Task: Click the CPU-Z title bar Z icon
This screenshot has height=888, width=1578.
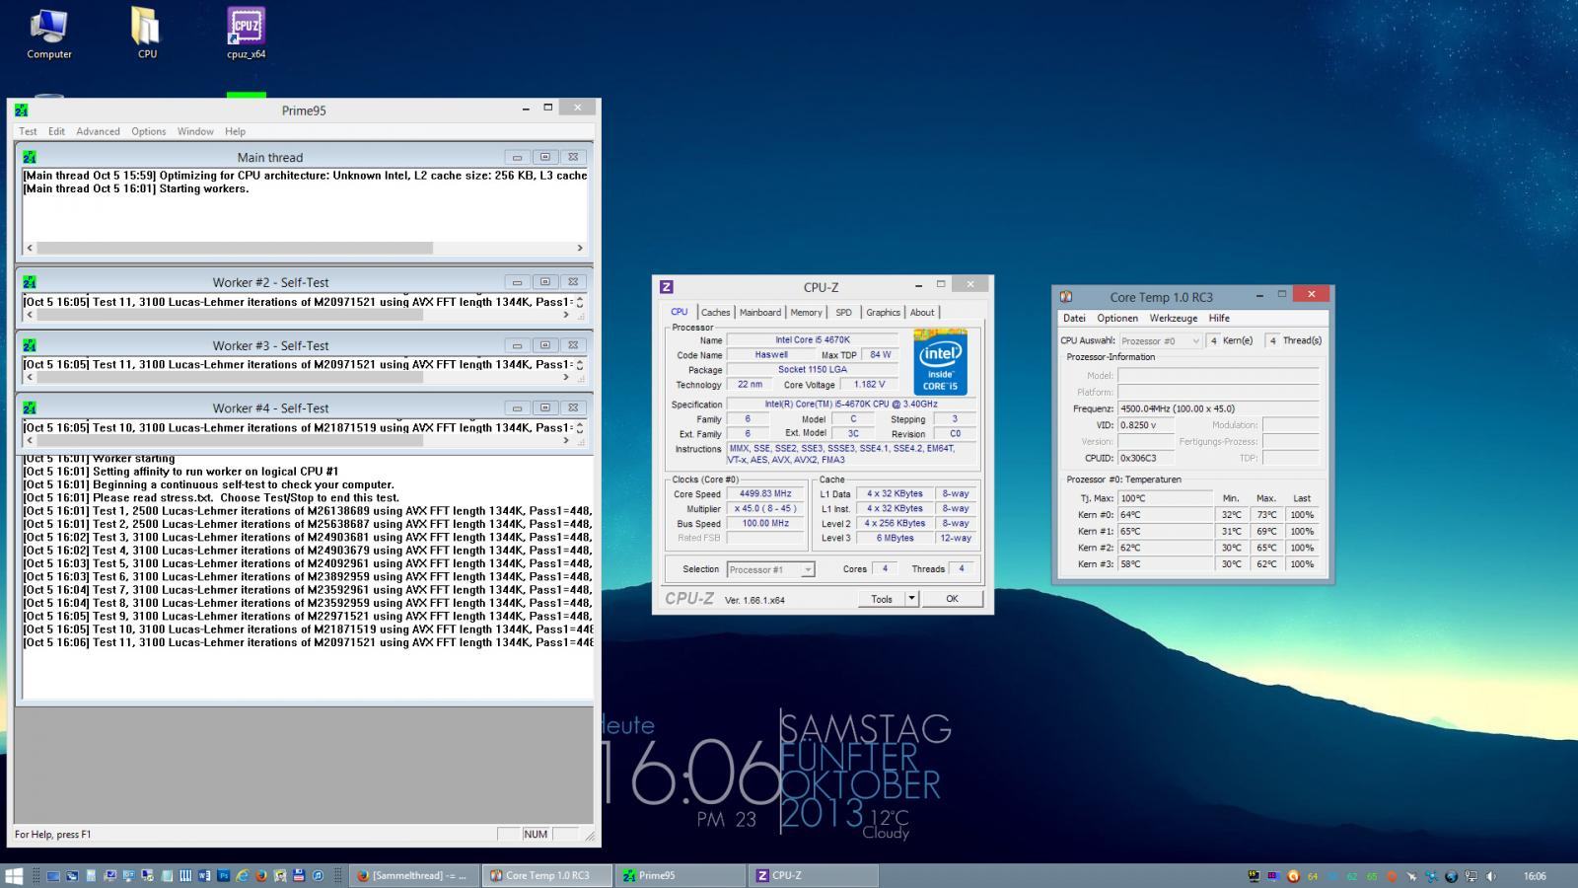Action: (667, 287)
